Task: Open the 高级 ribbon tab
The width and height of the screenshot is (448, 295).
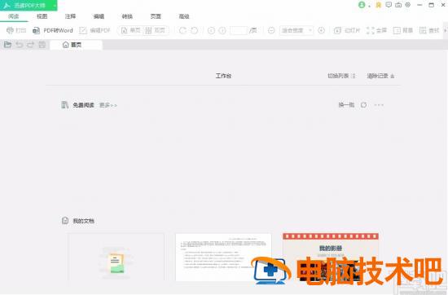Action: pos(184,16)
